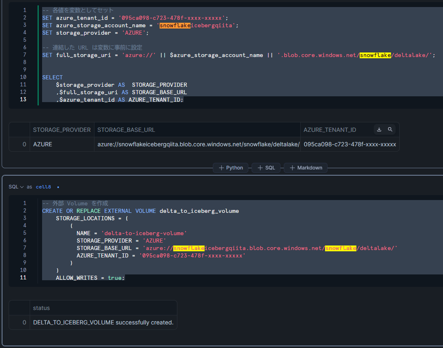This screenshot has width=443, height=348.
Task: Click the AZURE_TENANT_ID = line in cell8
Action: (x=161, y=255)
